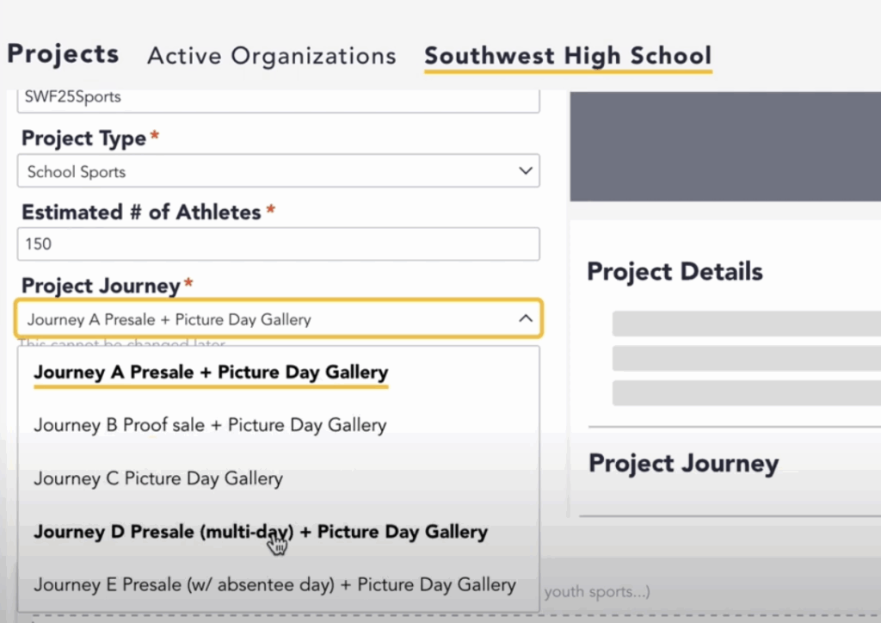Click the Project Details heading
881x623 pixels.
pyautogui.click(x=675, y=271)
